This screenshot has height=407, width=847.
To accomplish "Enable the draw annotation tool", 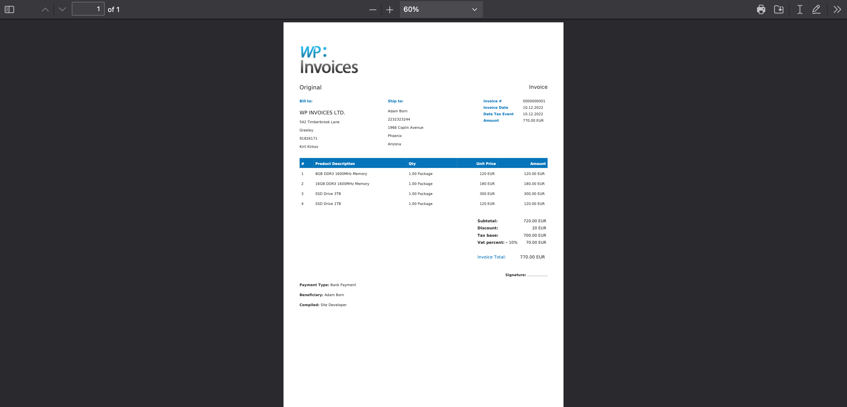I will [816, 9].
